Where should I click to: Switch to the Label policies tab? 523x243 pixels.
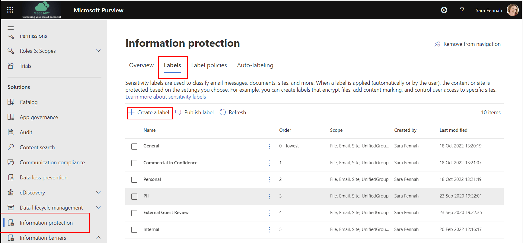tap(209, 65)
